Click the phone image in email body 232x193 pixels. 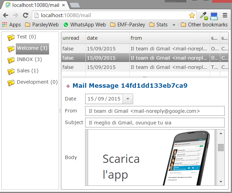pyautogui.click(x=187, y=158)
